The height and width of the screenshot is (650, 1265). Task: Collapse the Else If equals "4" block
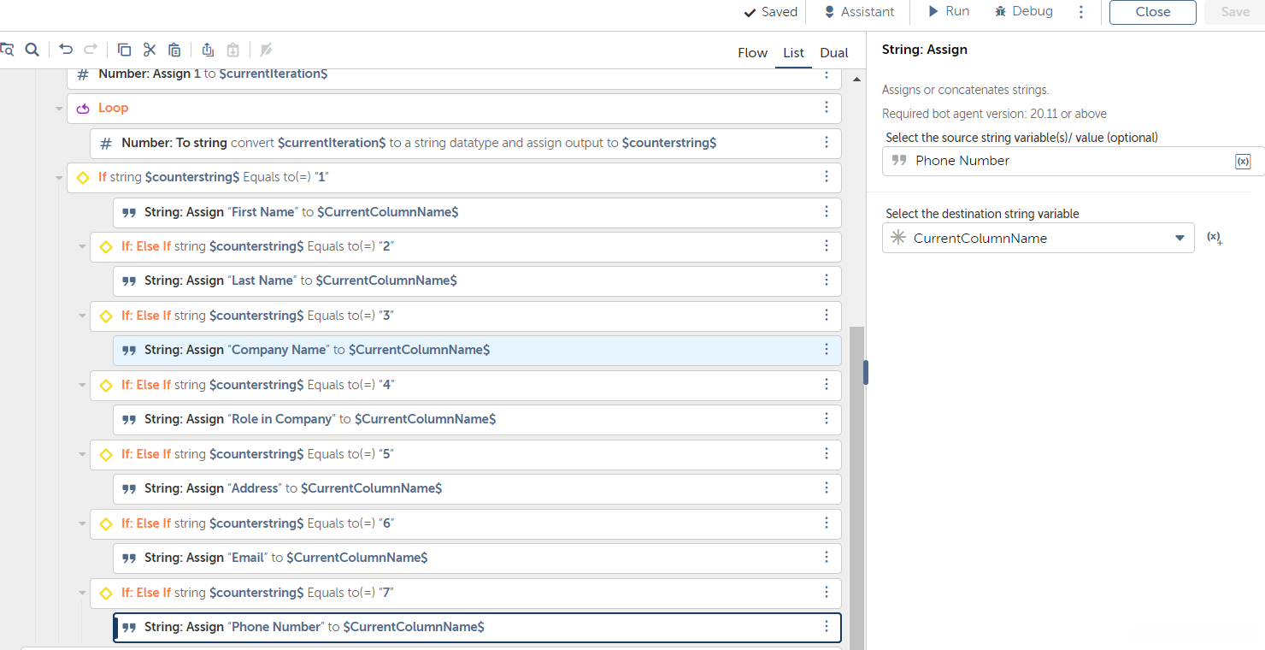coord(82,386)
